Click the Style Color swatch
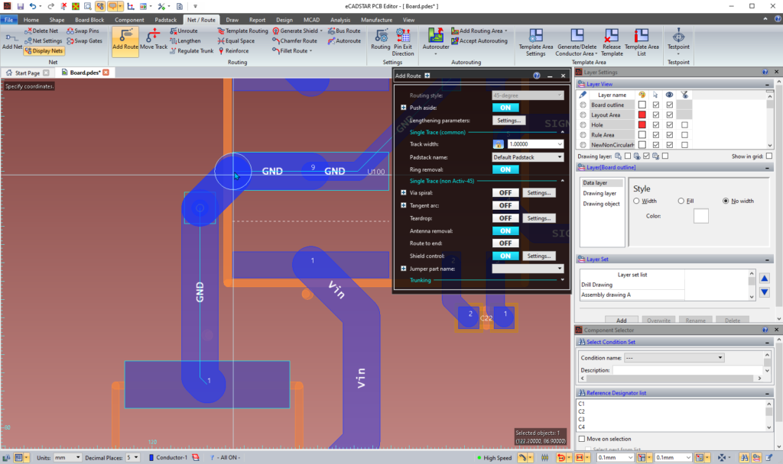The width and height of the screenshot is (783, 464). (700, 216)
